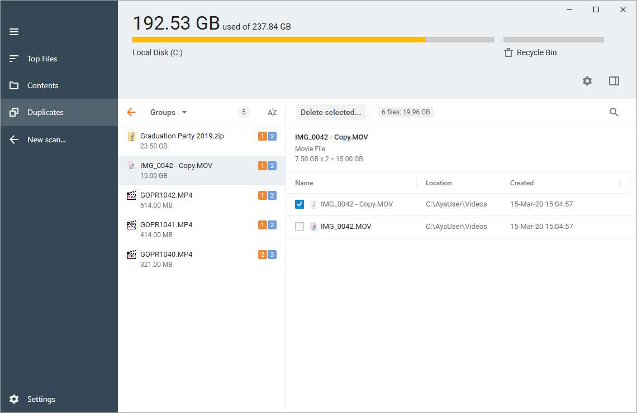The height and width of the screenshot is (413, 637).
Task: Click orange badge 1 on GOPR1041.MP4 row
Action: [x=263, y=225]
